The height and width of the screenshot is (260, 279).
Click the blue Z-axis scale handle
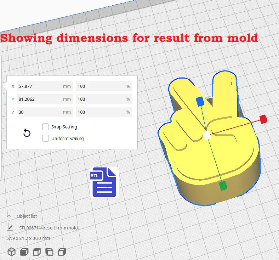click(200, 101)
